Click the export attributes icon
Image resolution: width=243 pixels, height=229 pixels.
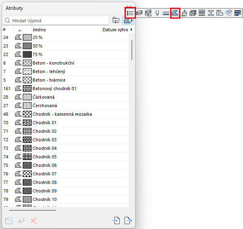click(x=128, y=220)
